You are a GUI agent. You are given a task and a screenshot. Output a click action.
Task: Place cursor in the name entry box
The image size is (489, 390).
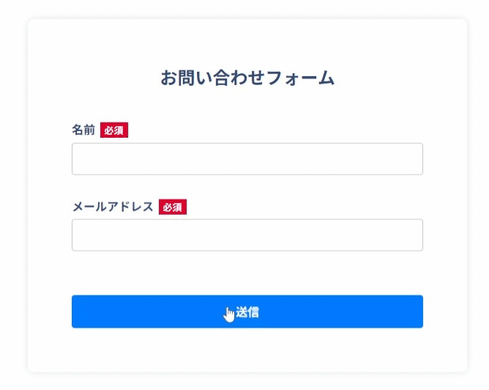tap(247, 159)
